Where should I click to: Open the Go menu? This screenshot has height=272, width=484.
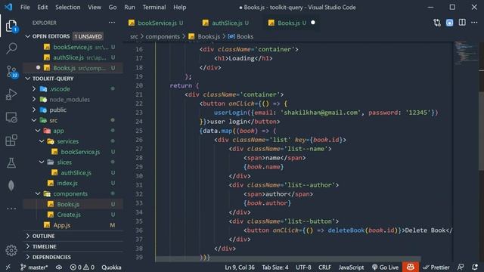113,7
